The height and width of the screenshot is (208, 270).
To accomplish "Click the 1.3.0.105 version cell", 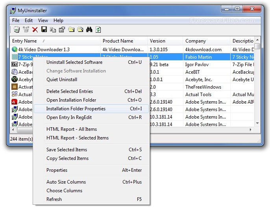I will (x=165, y=50).
